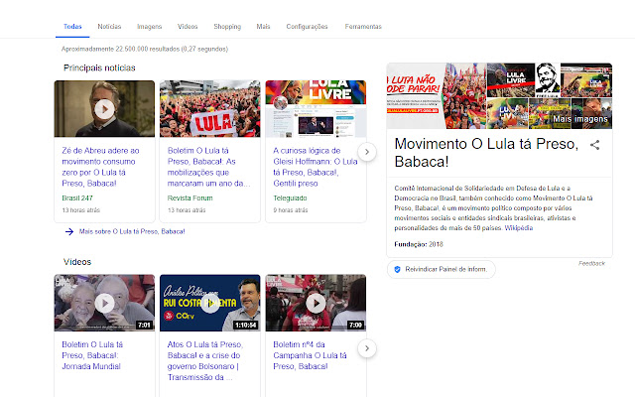Viewport: 635px width, 397px height.
Task: Play the Rui Costa Pimenta video
Action: (209, 303)
